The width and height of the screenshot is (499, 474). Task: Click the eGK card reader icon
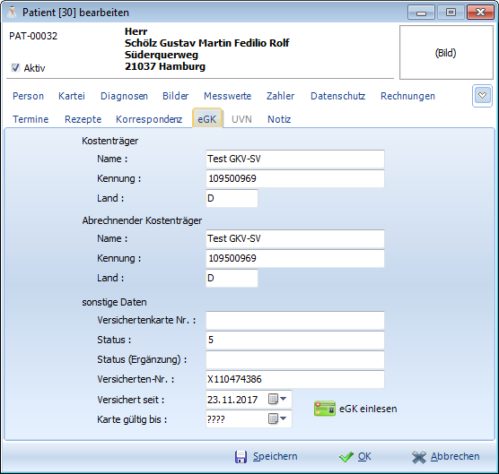pos(324,409)
